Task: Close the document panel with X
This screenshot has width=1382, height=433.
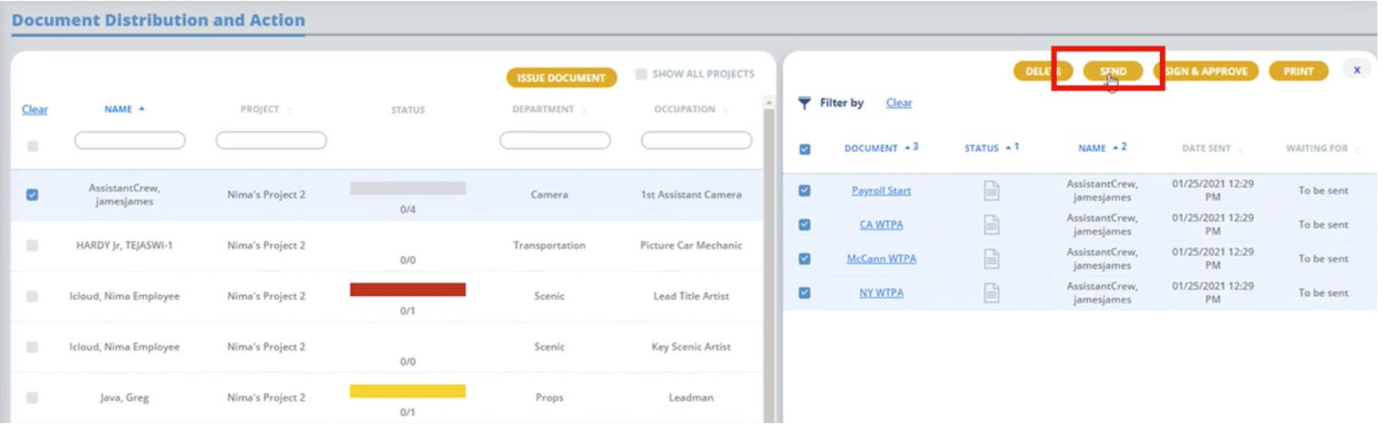Action: pyautogui.click(x=1356, y=70)
